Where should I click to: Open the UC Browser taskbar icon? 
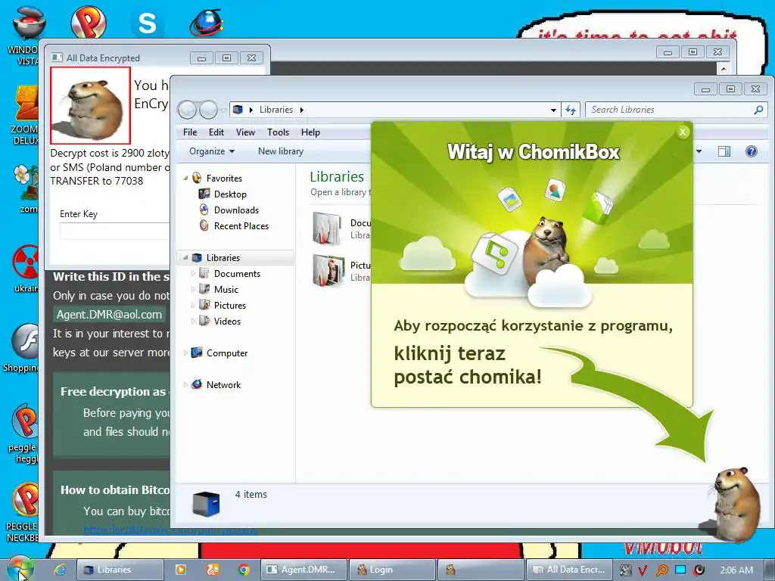[x=213, y=570]
